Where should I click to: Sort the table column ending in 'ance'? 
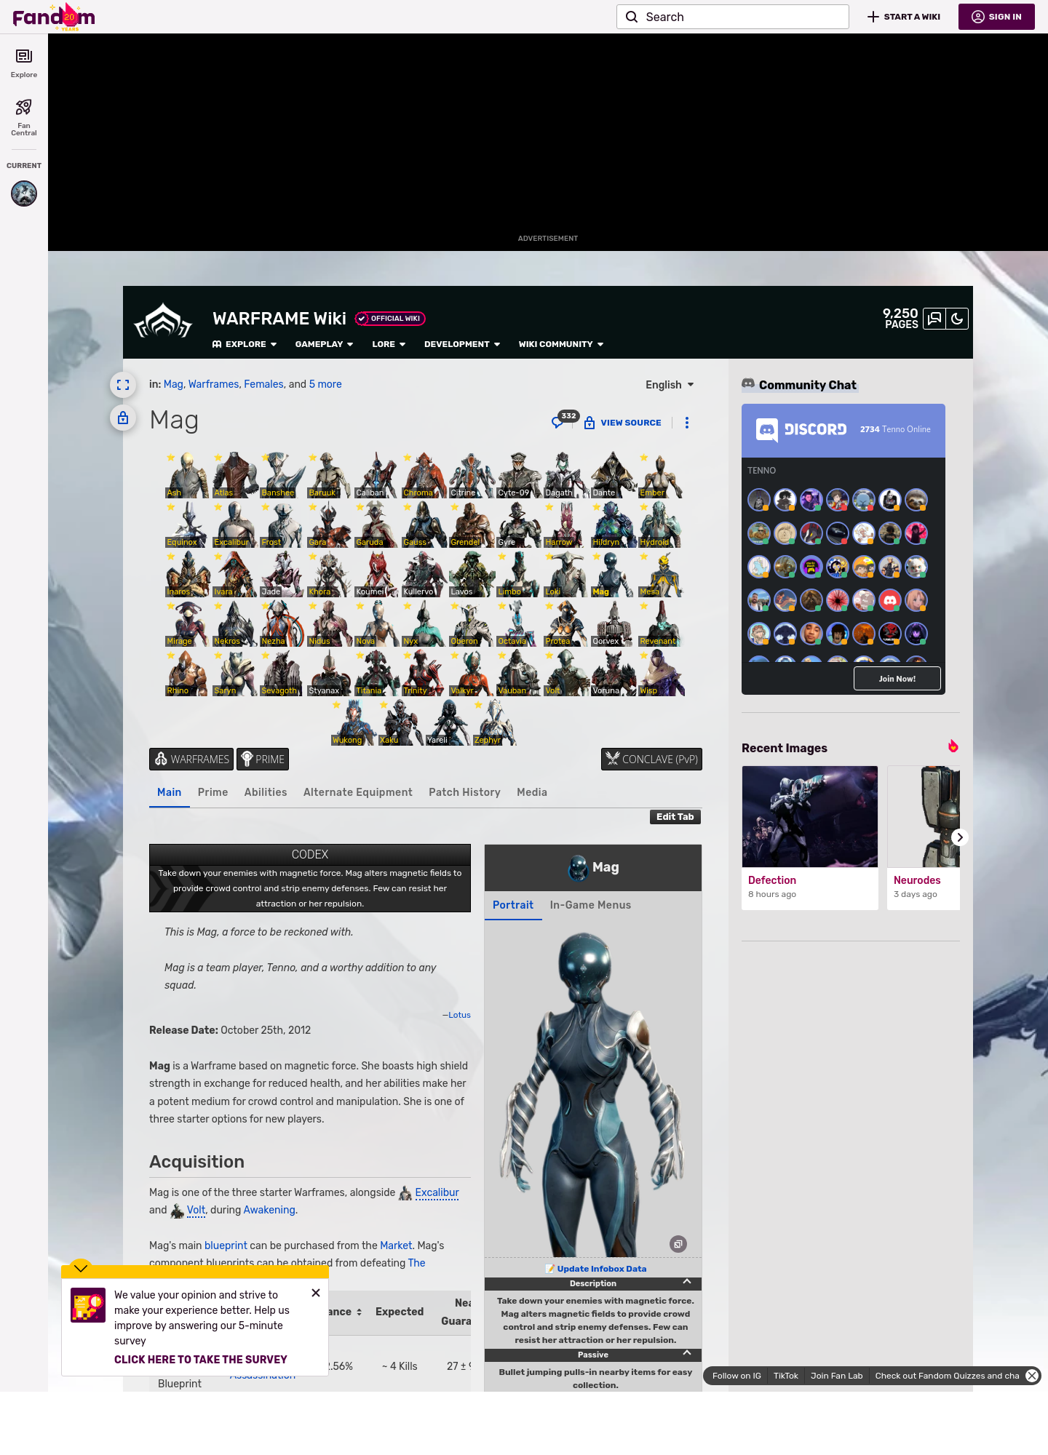pos(359,1312)
